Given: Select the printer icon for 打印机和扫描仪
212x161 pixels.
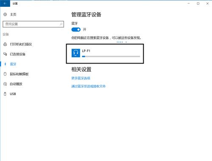Looking at the screenshot, I should (5, 44).
